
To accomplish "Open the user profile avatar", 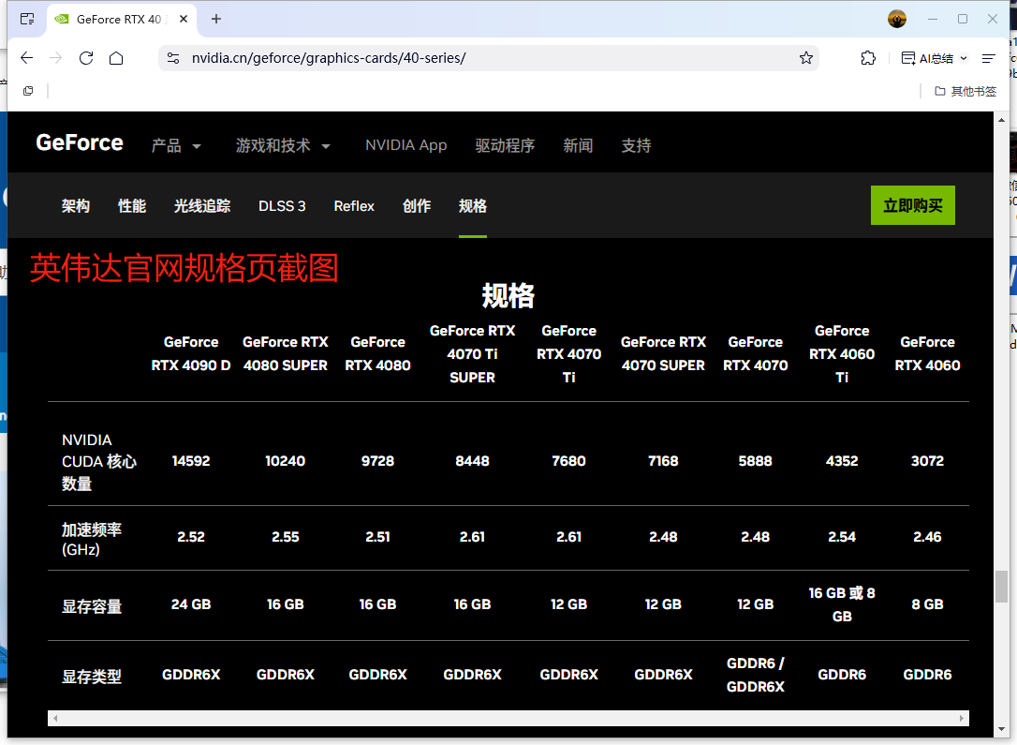I will pos(897,20).
